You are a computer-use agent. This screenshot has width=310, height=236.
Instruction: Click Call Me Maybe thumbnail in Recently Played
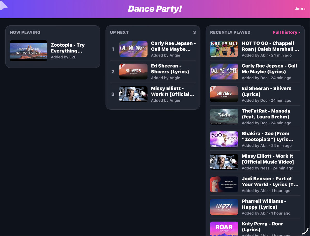pos(224,72)
